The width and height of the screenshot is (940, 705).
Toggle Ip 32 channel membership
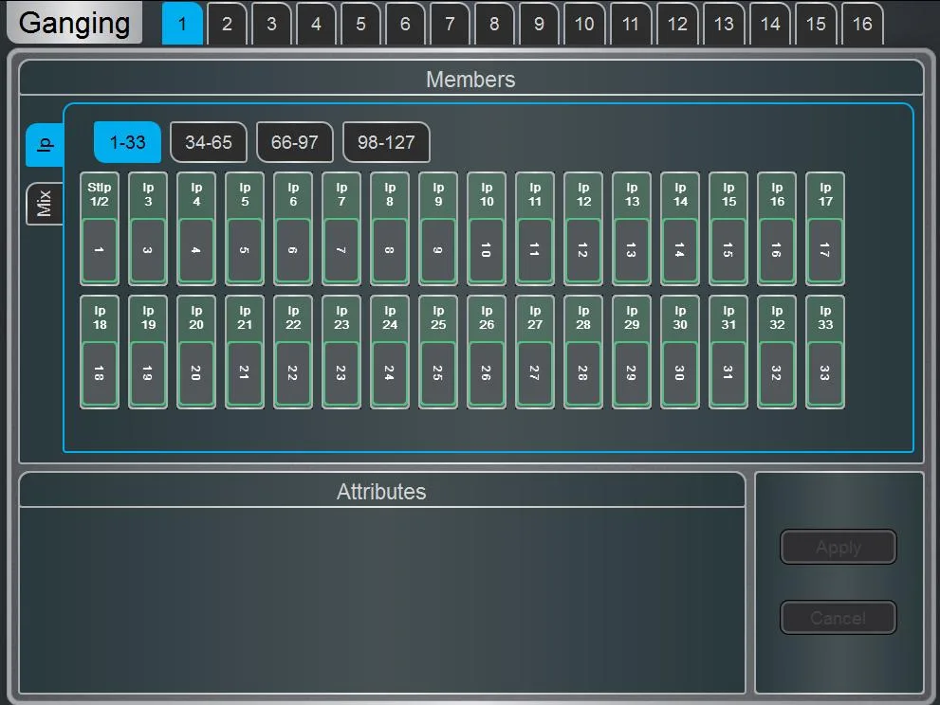coord(777,352)
